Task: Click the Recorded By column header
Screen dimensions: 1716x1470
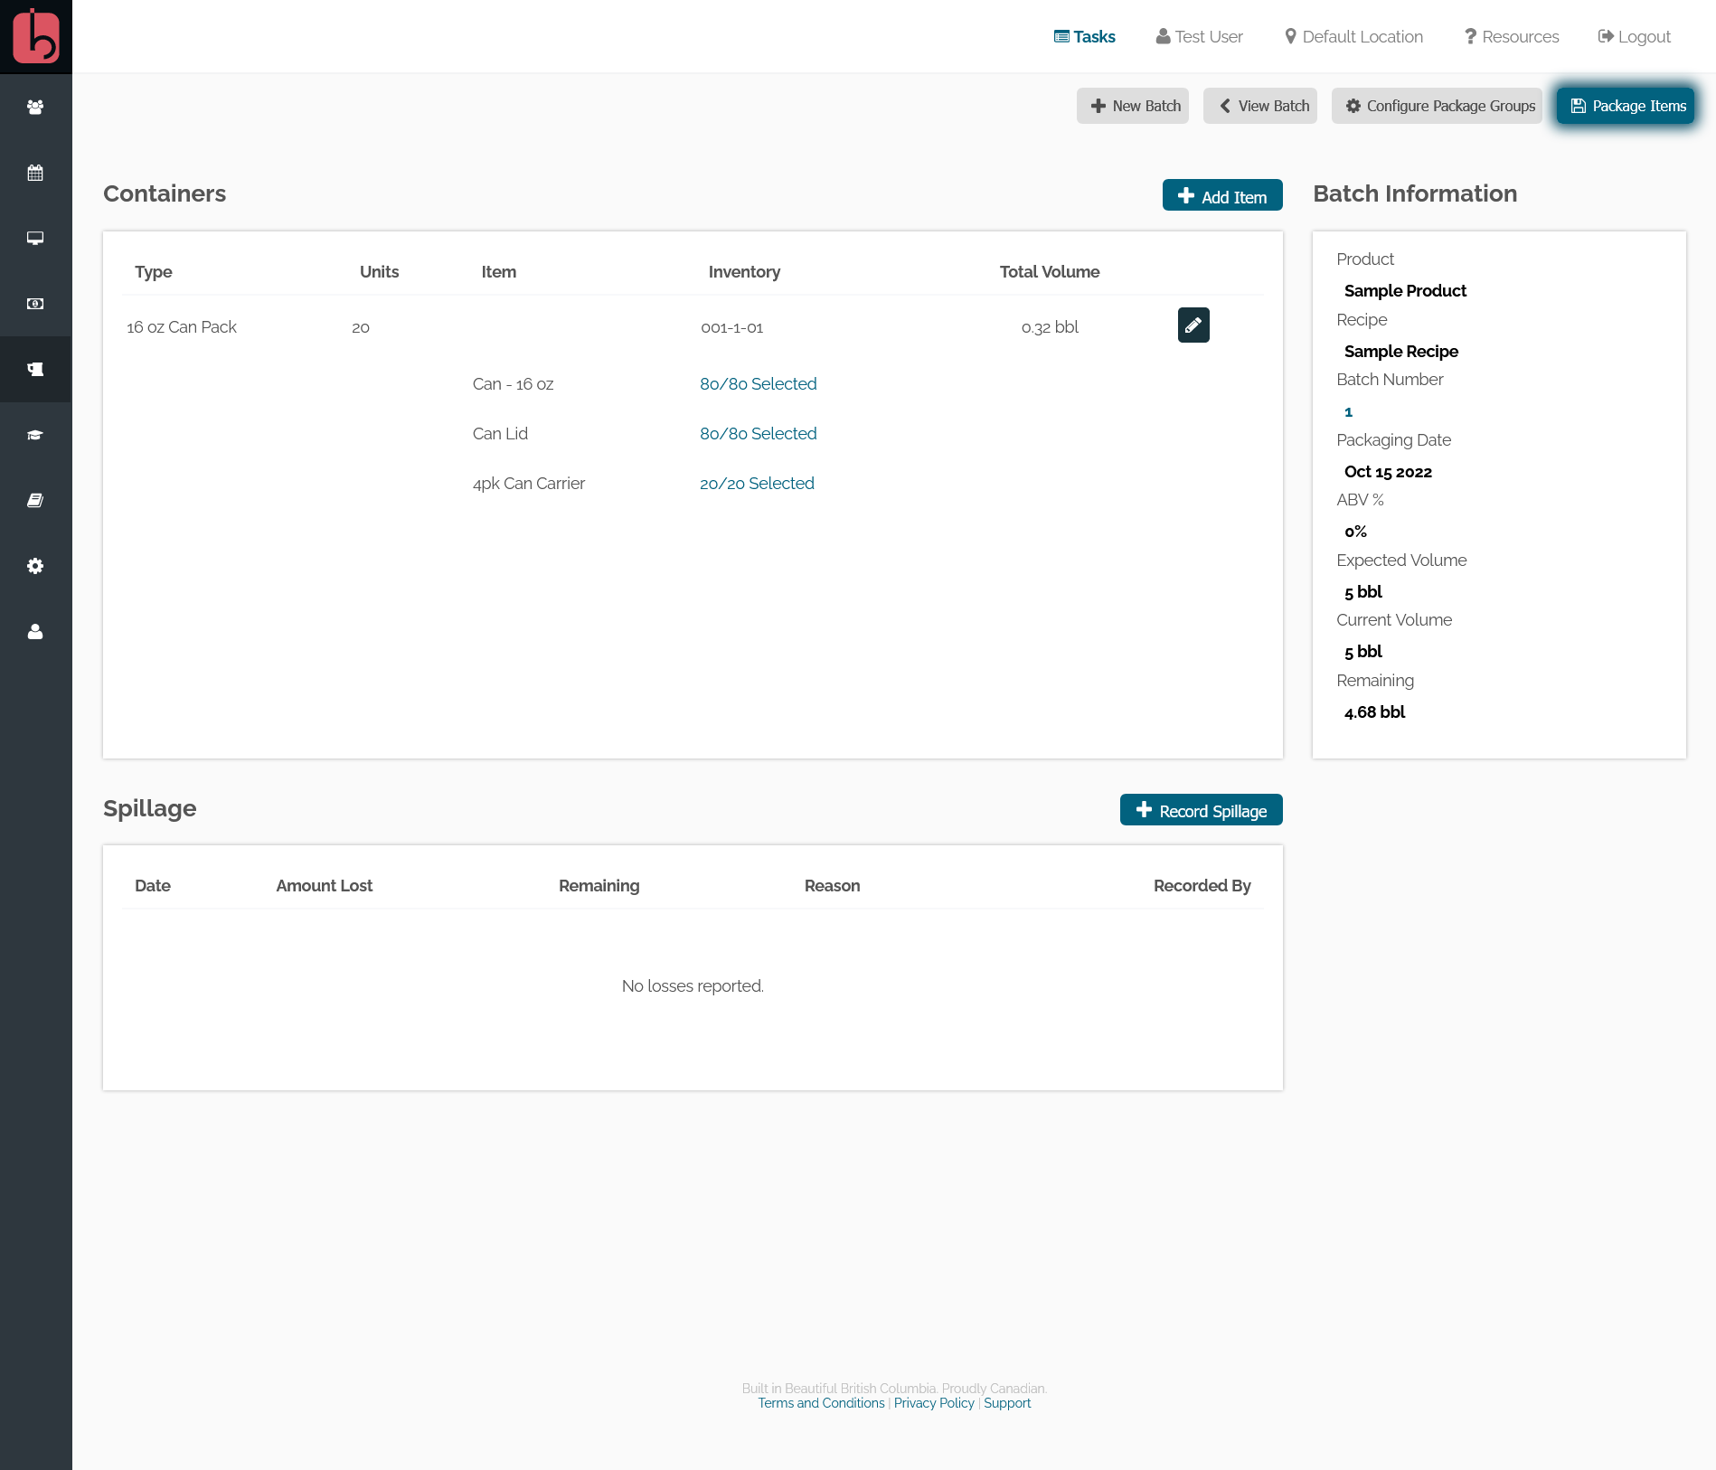Action: pos(1202,885)
